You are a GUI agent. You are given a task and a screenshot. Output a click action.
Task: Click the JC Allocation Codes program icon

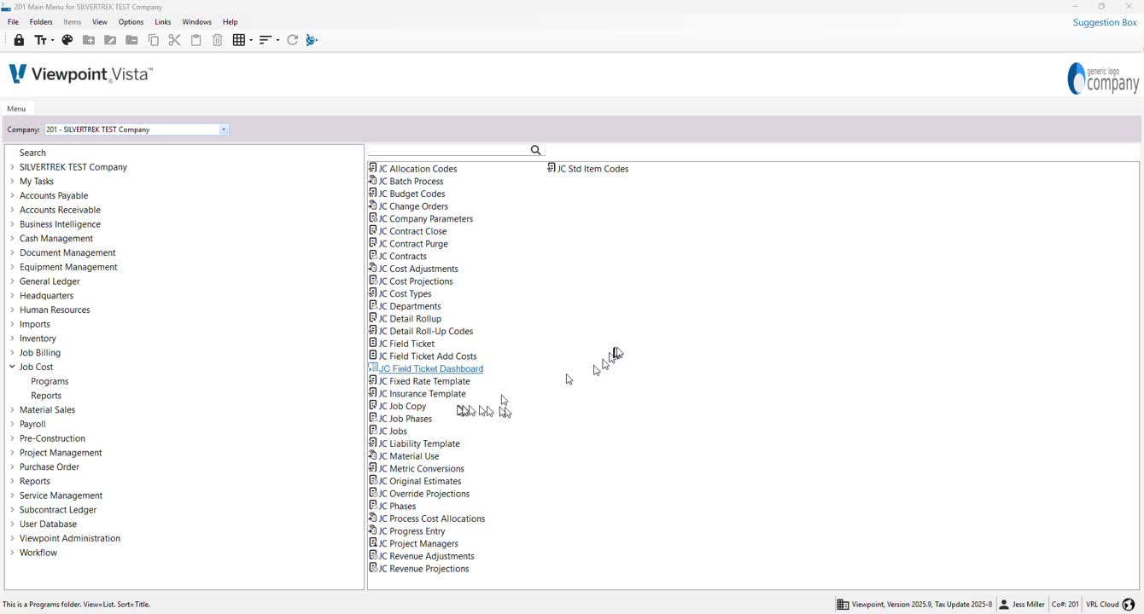(373, 168)
